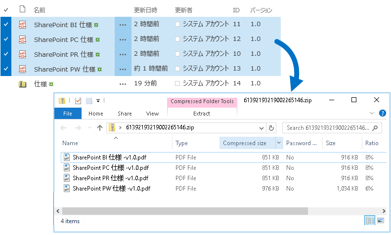Viewport: 391px width, 235px height.
Task: Select SharePoint PR 仕様 -v1.0.pdf file
Action: [x=110, y=178]
